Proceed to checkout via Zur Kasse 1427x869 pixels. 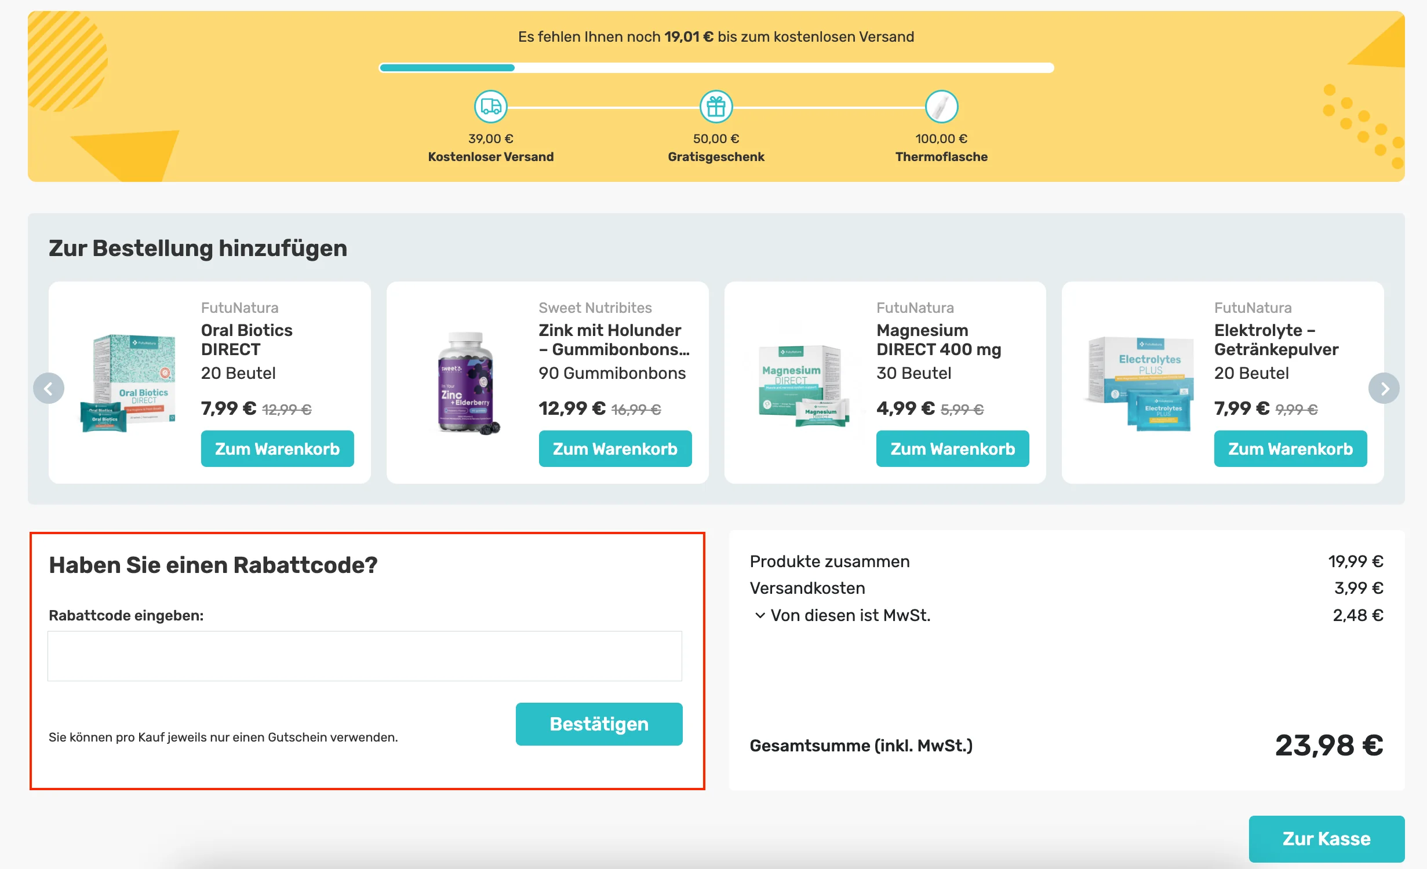(1326, 838)
